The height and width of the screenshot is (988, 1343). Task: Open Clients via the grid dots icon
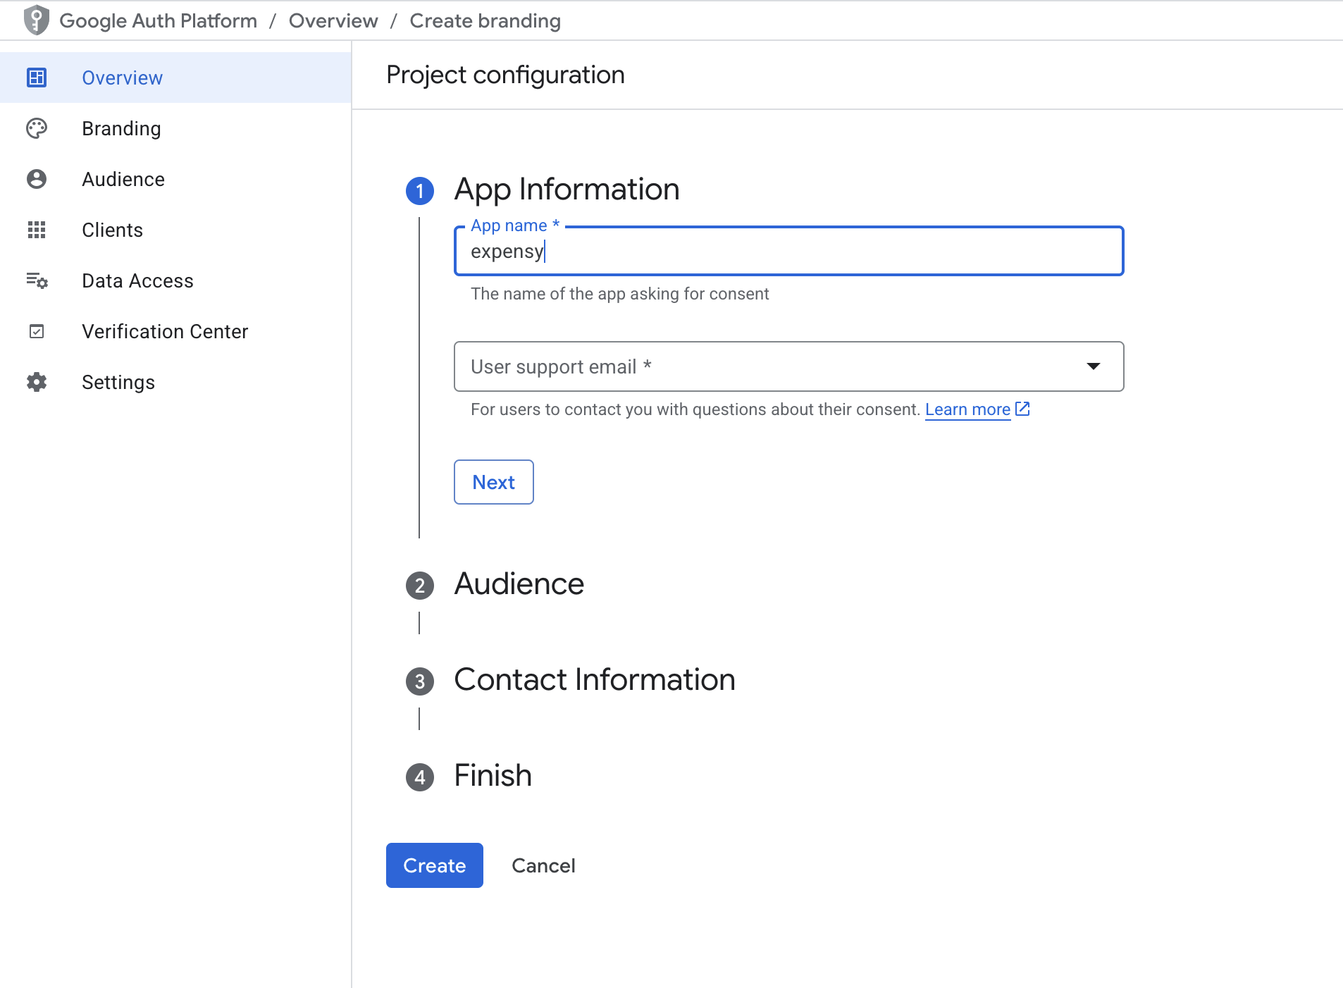coord(36,230)
